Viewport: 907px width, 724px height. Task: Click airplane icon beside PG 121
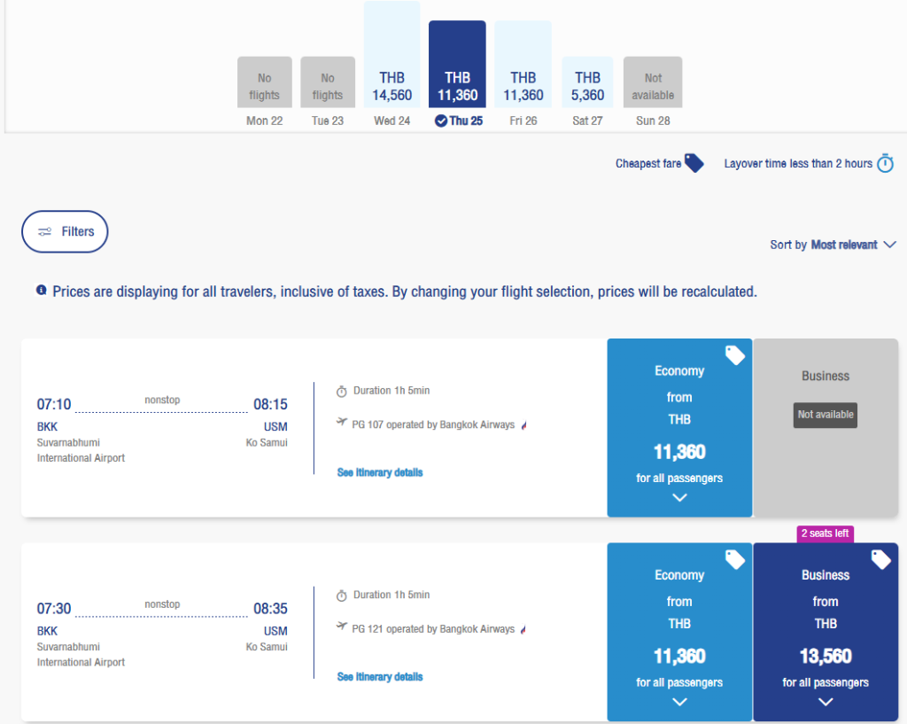pos(342,627)
